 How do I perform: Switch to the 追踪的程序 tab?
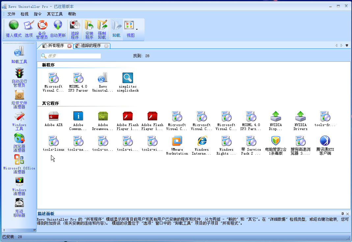(91, 46)
